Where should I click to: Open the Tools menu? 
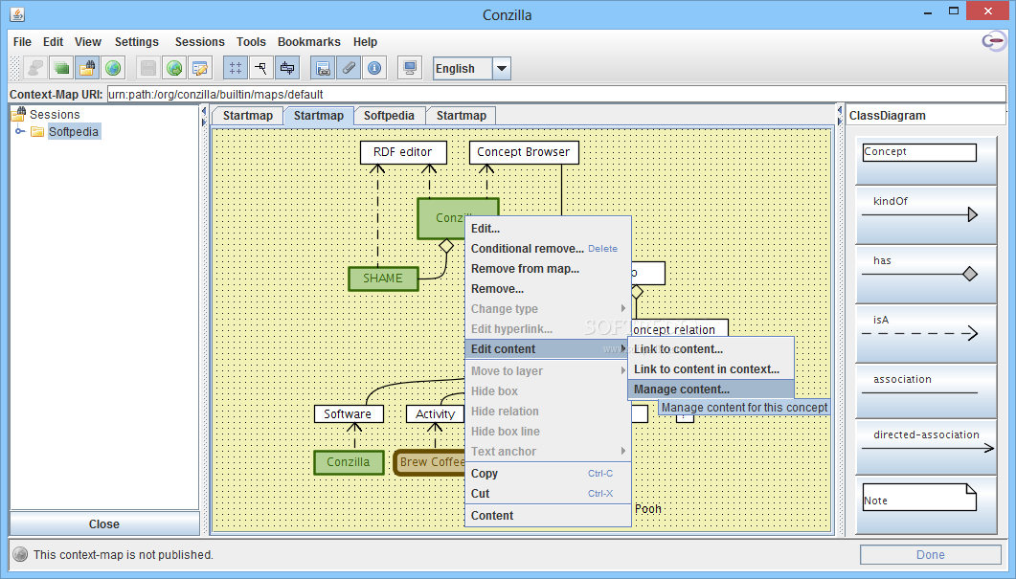[251, 41]
